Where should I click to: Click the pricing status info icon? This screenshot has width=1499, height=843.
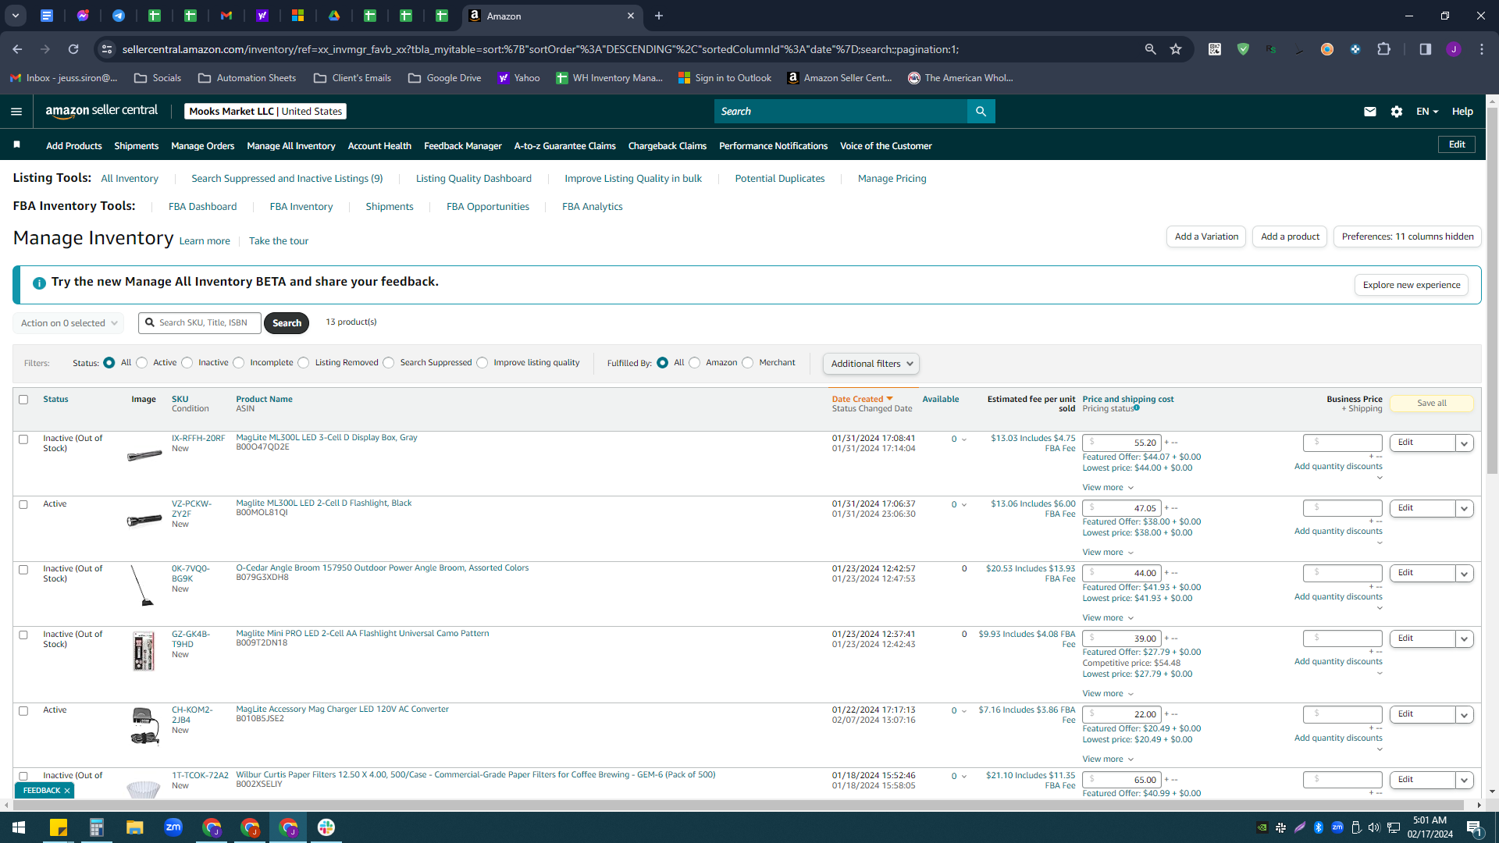[x=1137, y=407]
